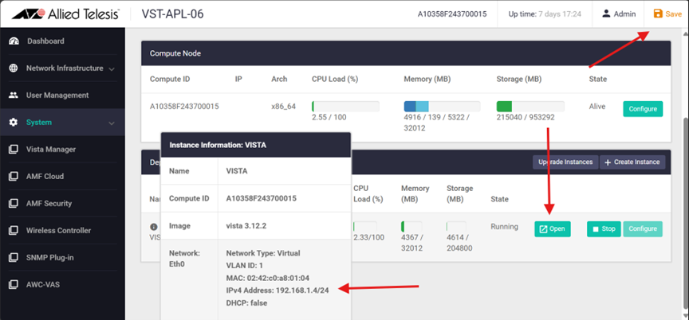689x320 pixels.
Task: Click the compute node Storage usage bar
Action: [530, 107]
